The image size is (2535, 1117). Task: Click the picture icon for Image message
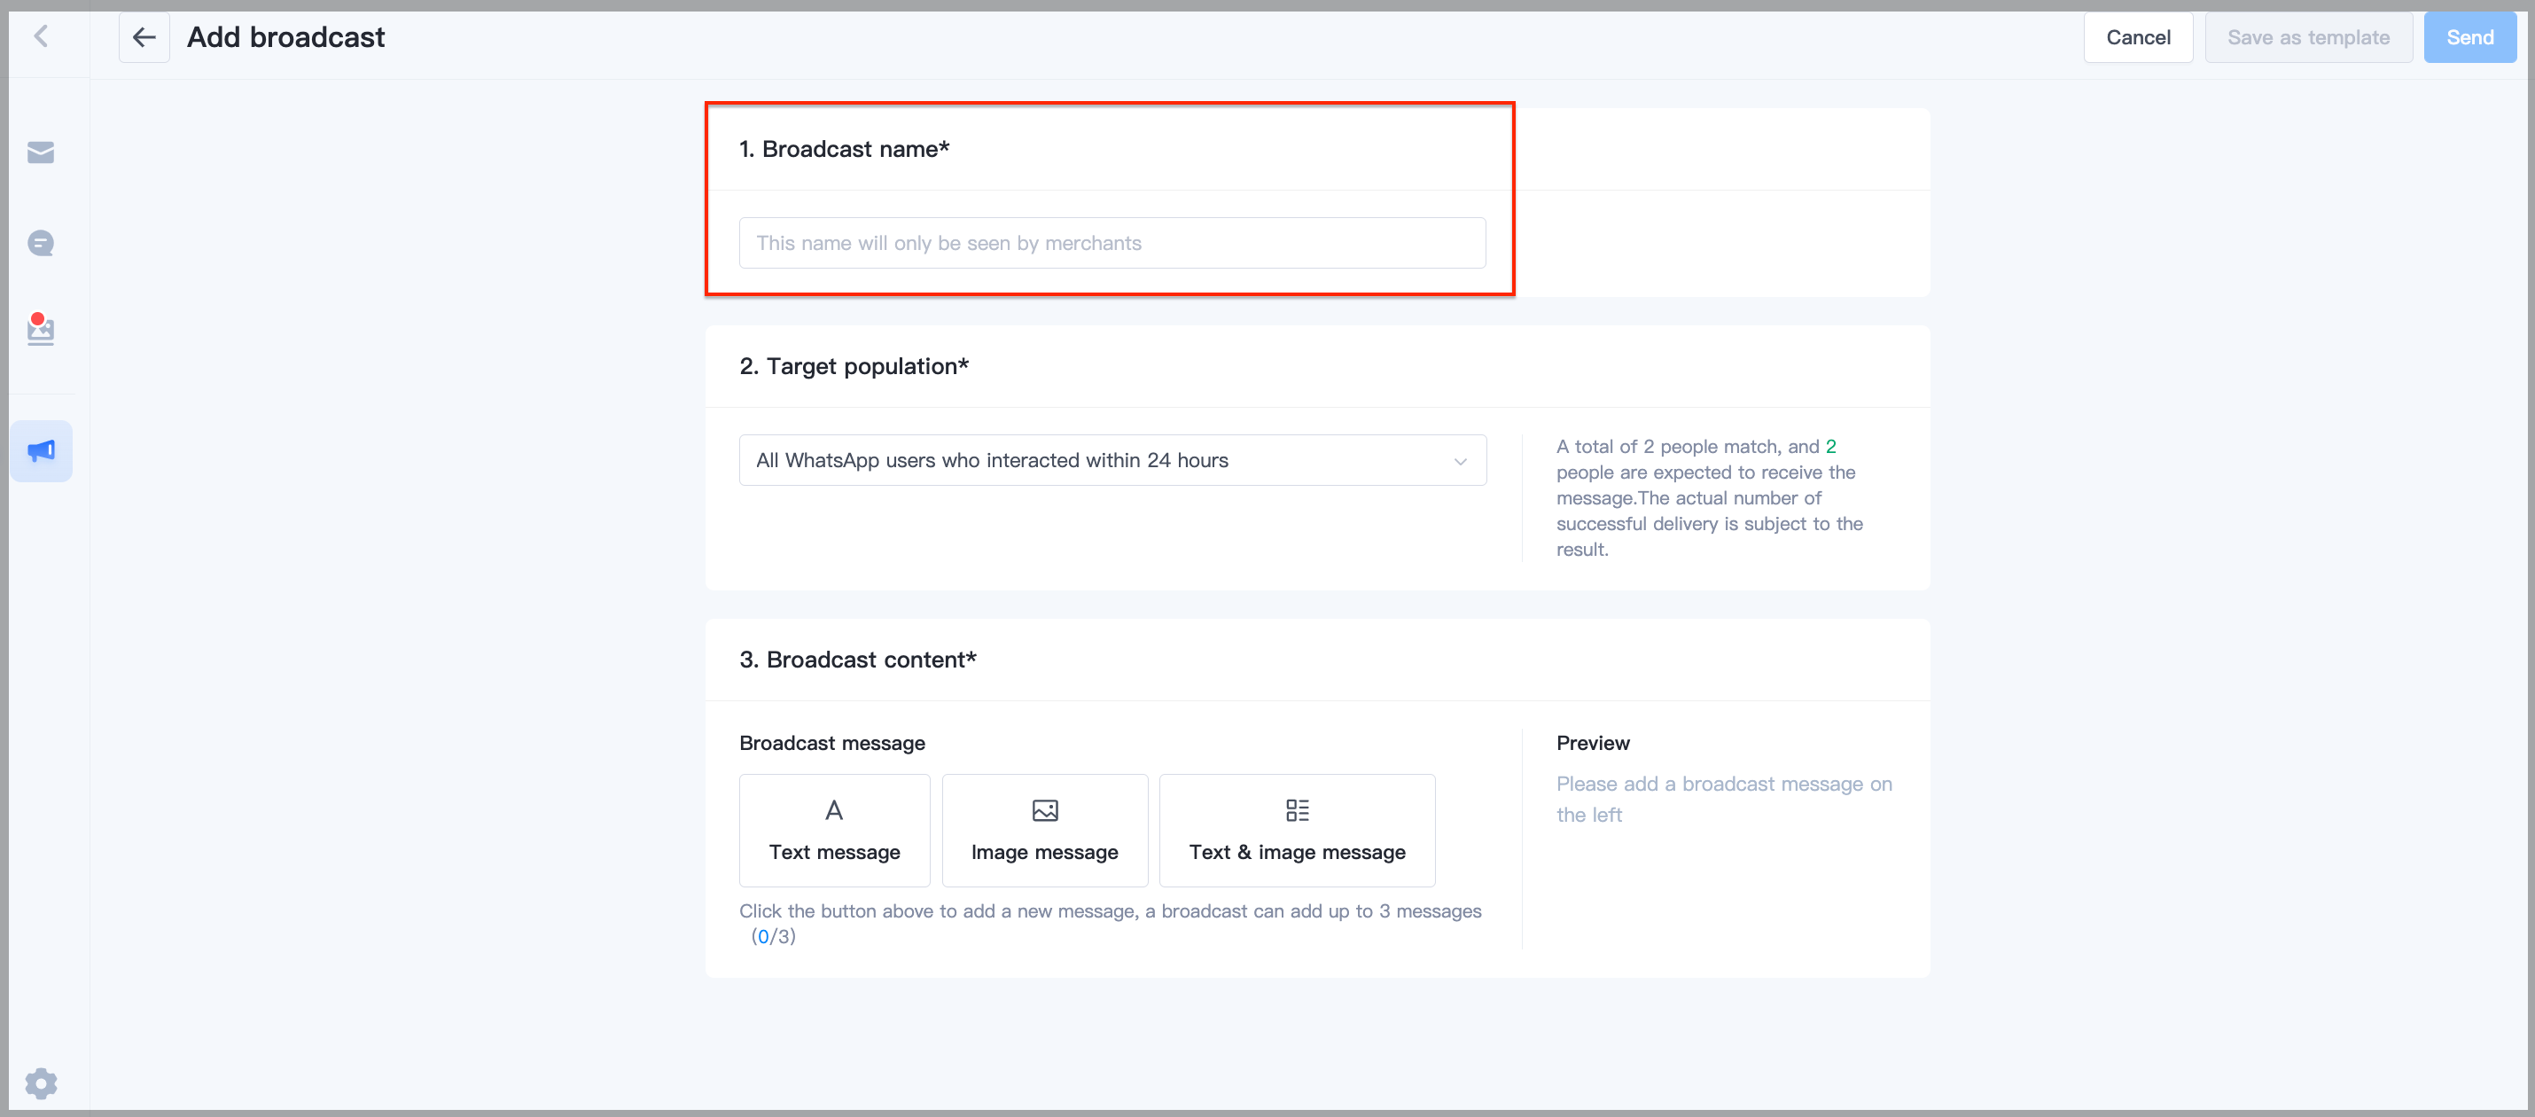1044,810
